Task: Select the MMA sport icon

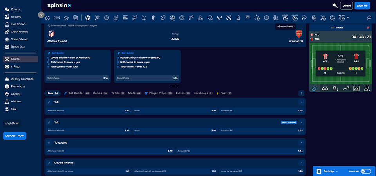Action: tap(125, 18)
